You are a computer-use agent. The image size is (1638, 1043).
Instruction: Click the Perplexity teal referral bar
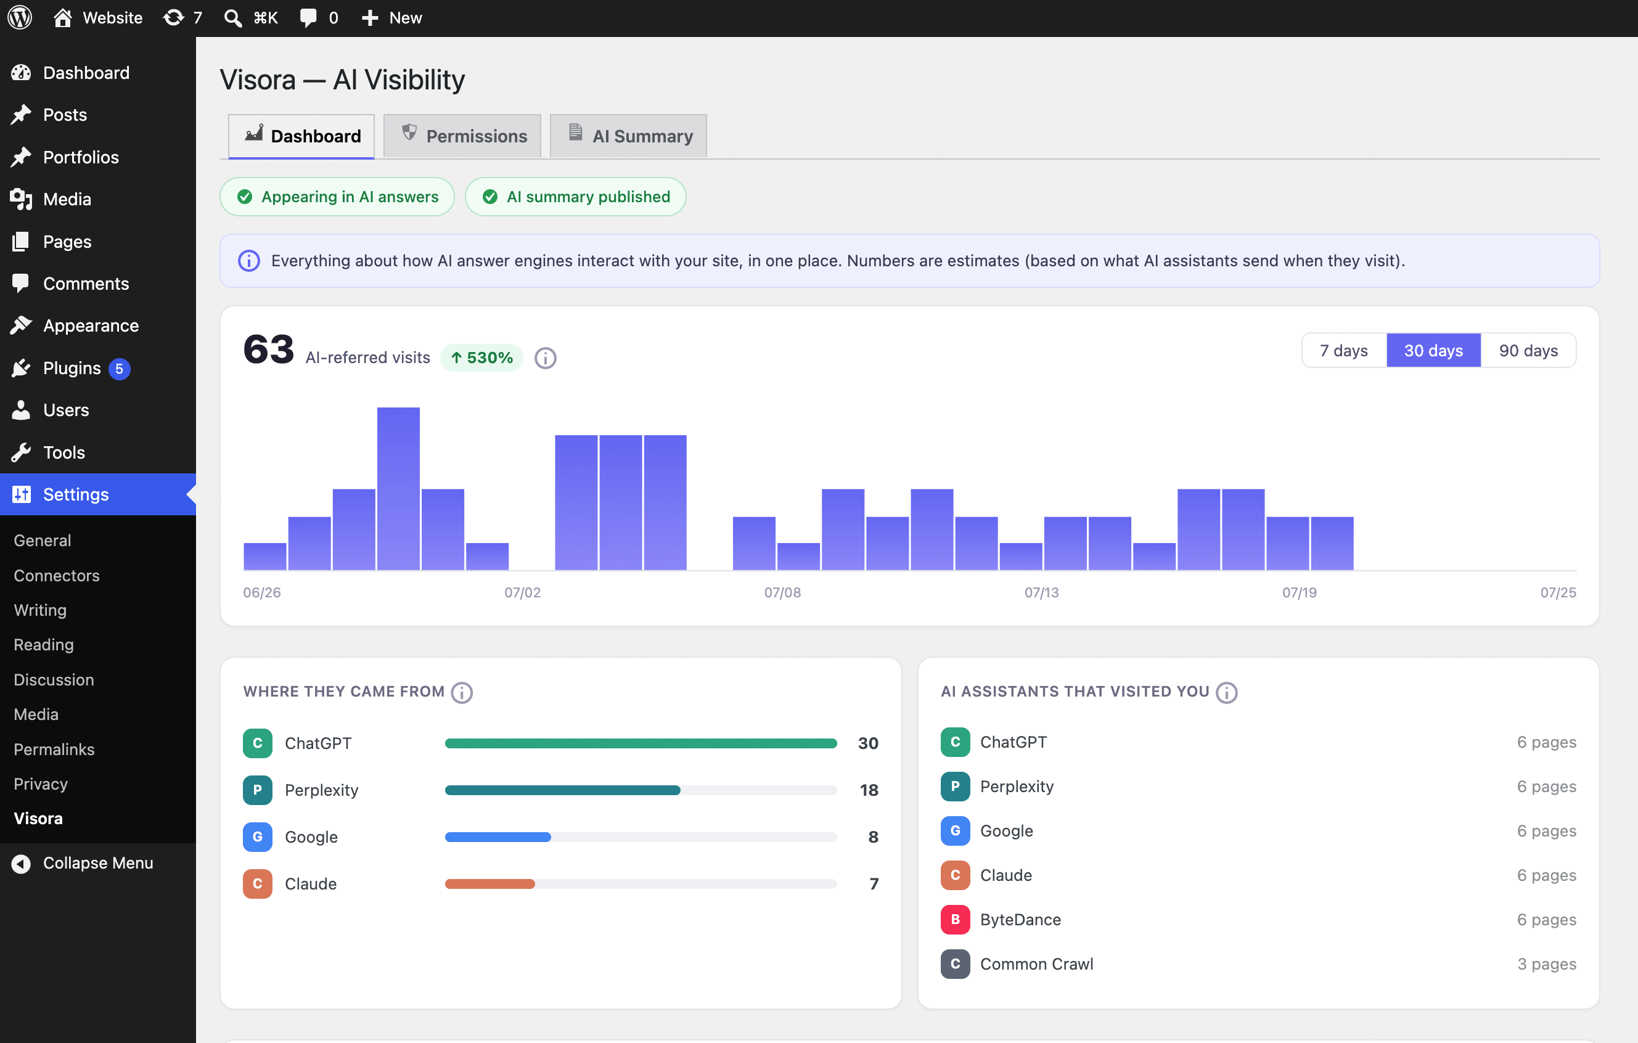point(563,791)
